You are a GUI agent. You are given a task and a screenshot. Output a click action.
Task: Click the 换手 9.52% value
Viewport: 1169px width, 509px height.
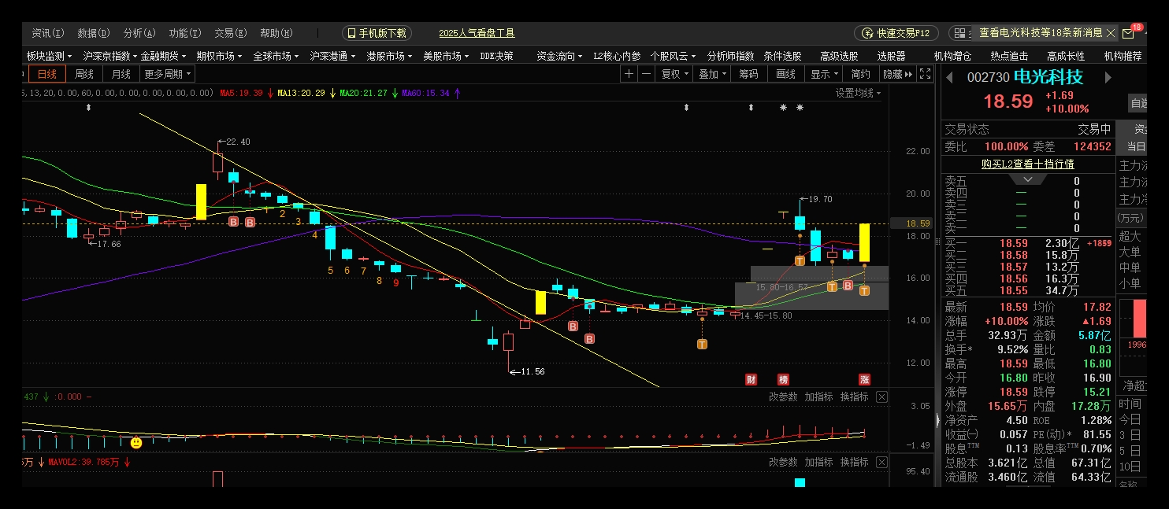coord(1011,349)
